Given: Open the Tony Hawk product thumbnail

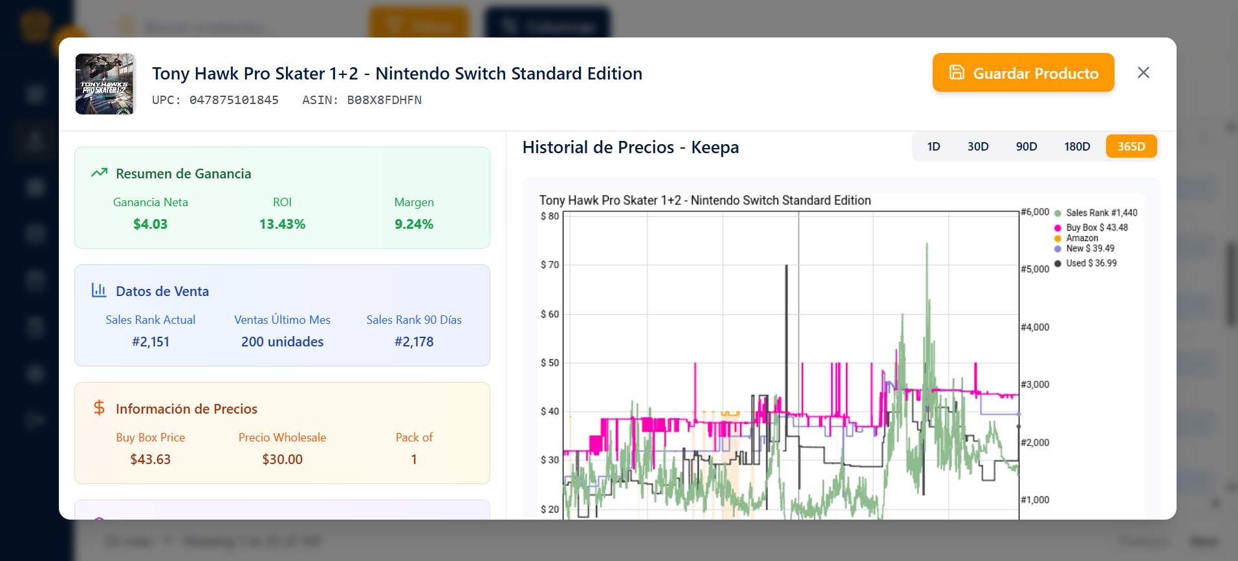Looking at the screenshot, I should (x=105, y=84).
